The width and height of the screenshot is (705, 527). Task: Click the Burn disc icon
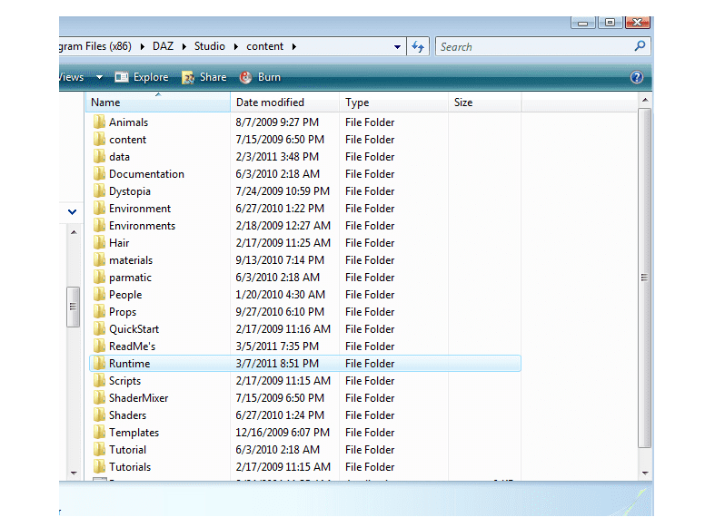point(246,77)
